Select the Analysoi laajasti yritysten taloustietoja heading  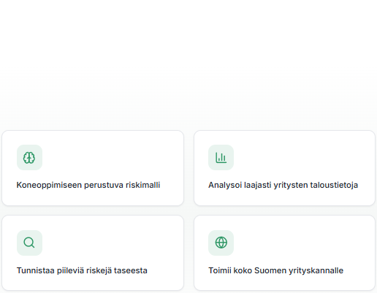[283, 185]
